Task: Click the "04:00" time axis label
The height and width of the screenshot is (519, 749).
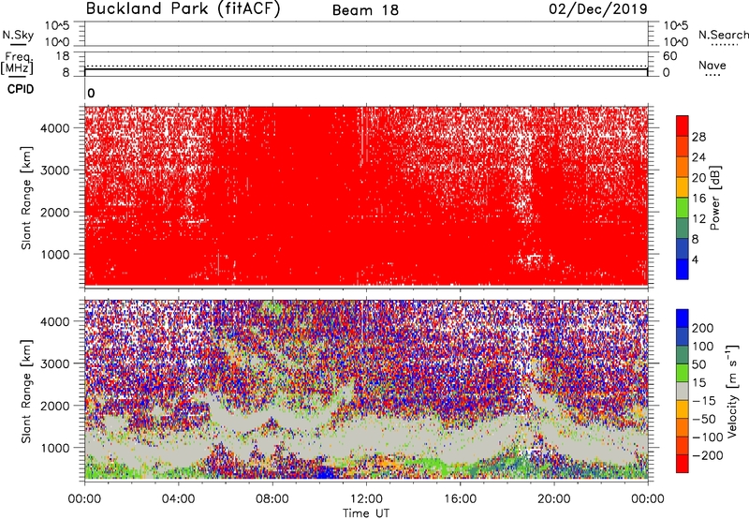Action: (178, 499)
